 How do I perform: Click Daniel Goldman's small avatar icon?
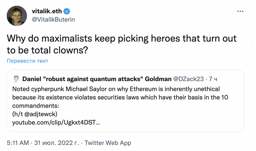click(x=16, y=79)
